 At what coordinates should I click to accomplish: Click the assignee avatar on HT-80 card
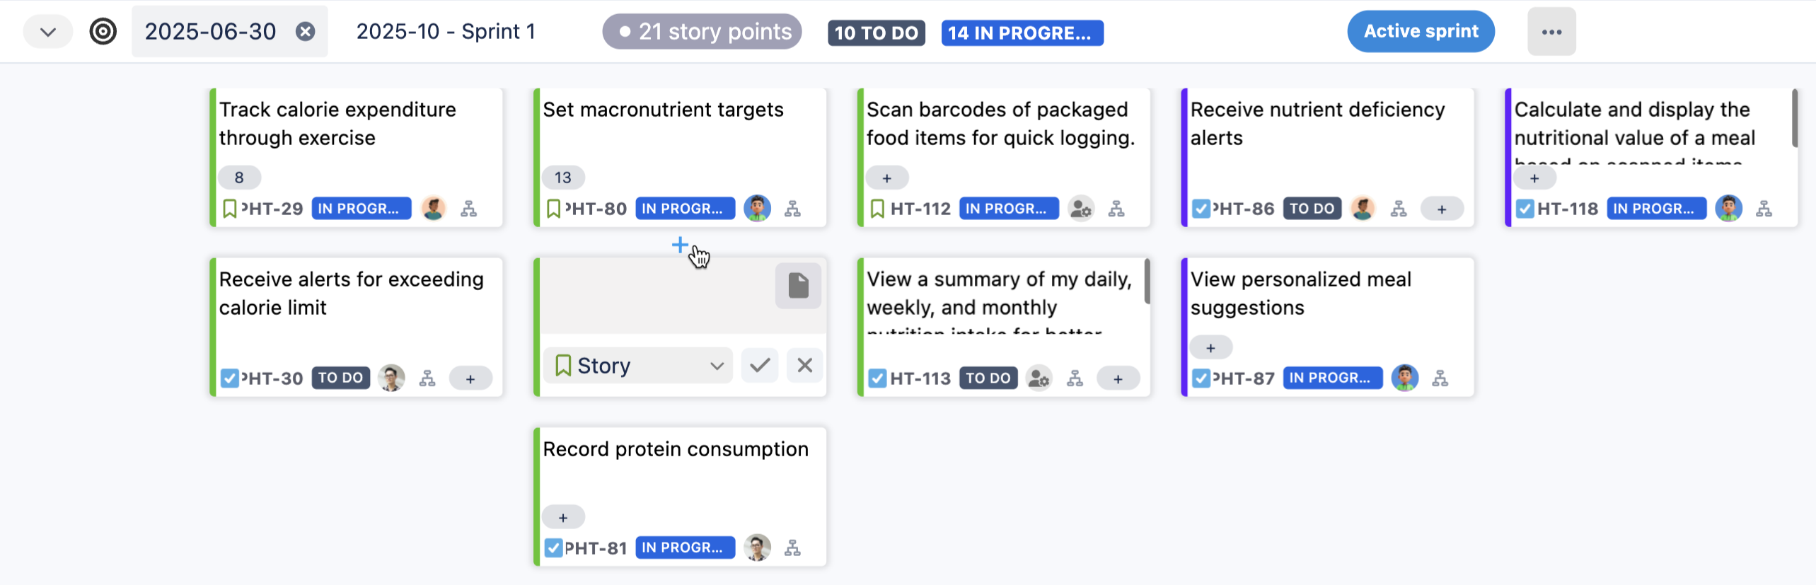(x=757, y=209)
